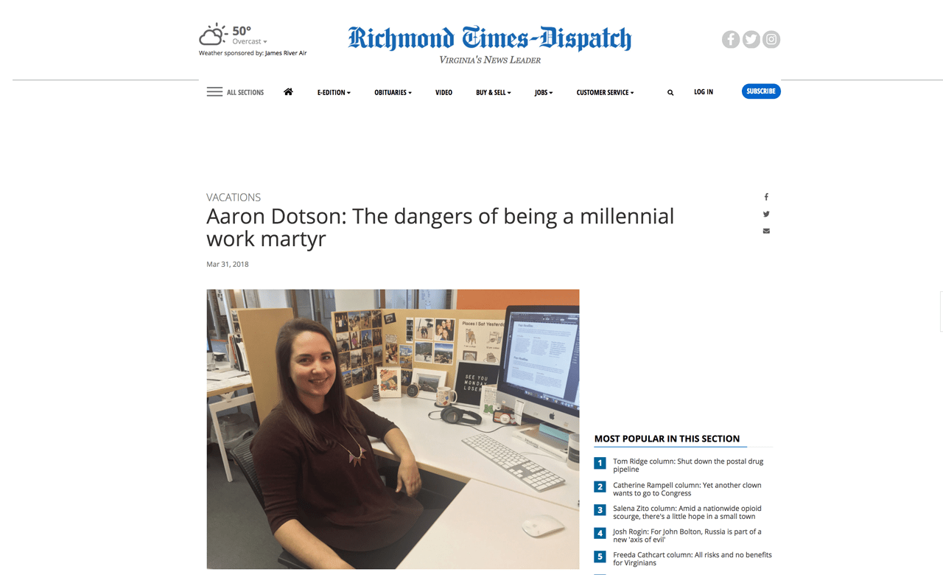
Task: Expand the weather Overcast dropdown arrow
Action: (x=265, y=42)
